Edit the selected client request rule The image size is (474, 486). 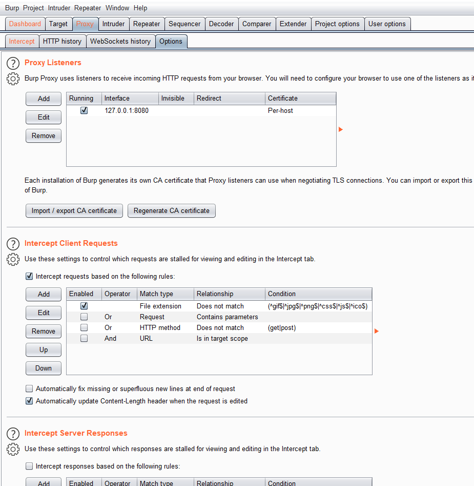[44, 313]
